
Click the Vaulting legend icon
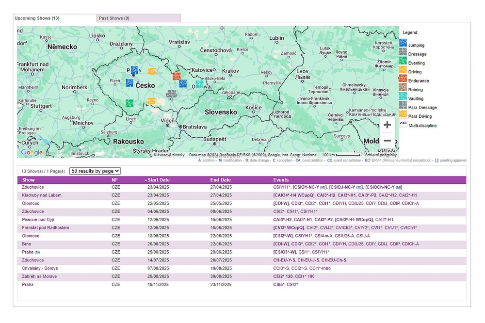[403, 96]
